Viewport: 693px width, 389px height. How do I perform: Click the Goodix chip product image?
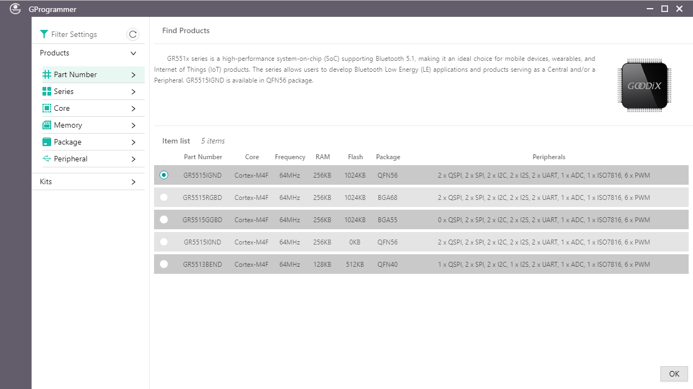[x=644, y=86]
